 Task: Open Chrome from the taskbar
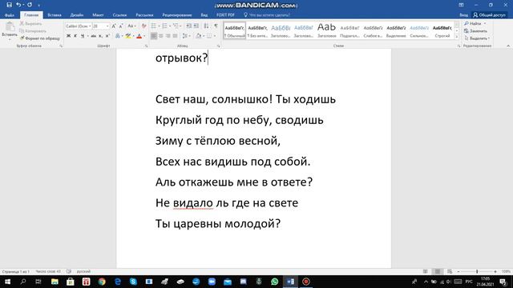click(x=102, y=282)
